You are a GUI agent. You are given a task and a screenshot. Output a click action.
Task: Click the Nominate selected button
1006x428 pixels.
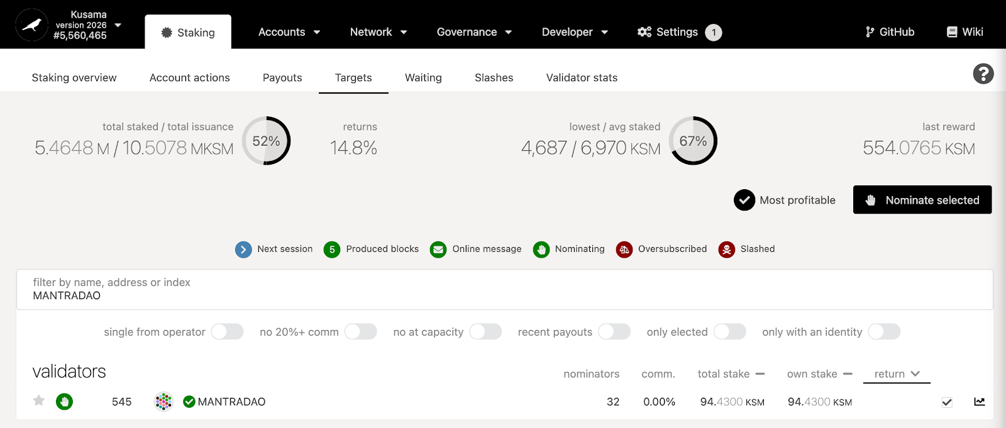point(922,200)
